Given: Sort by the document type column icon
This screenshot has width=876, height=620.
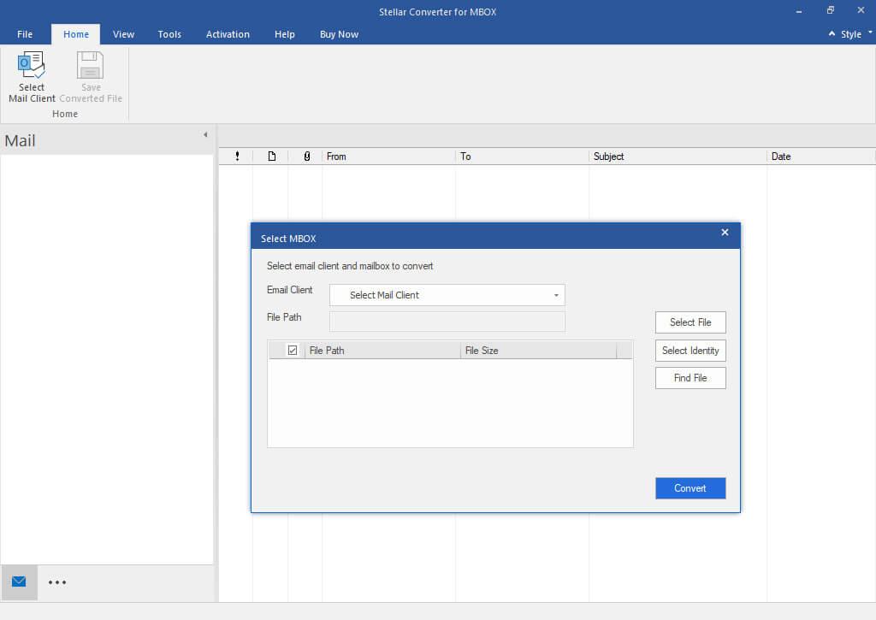Looking at the screenshot, I should point(271,156).
